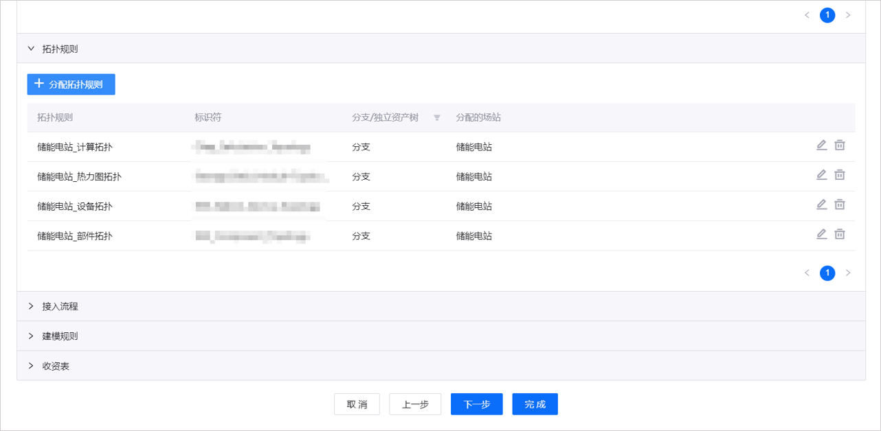The image size is (881, 431).
Task: Edit the 储能电站_设备拓扑 rule
Action: [x=821, y=205]
